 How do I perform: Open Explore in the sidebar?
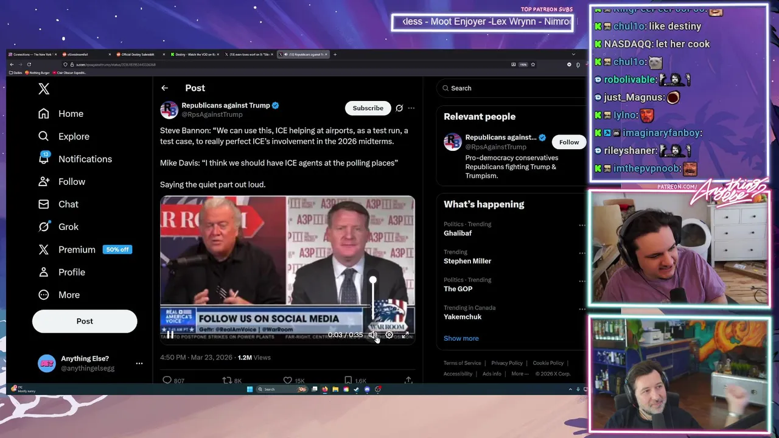click(x=64, y=136)
